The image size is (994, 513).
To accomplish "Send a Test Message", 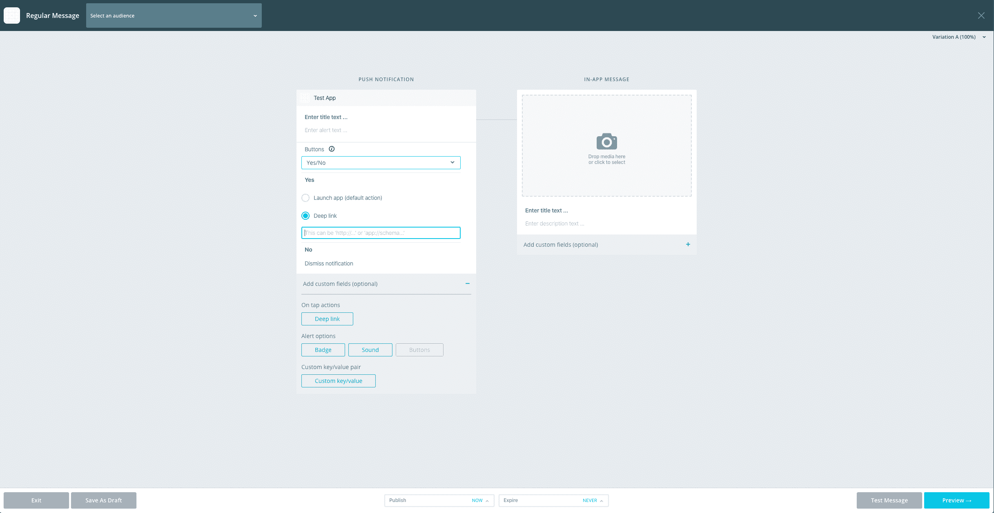I will pos(889,500).
